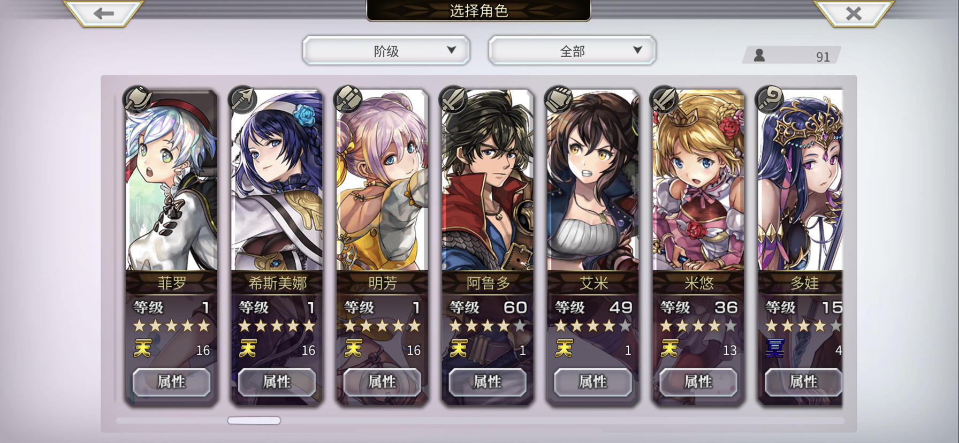The image size is (959, 443).
Task: Click the arrow on the 全部 dropdown
Action: (637, 50)
